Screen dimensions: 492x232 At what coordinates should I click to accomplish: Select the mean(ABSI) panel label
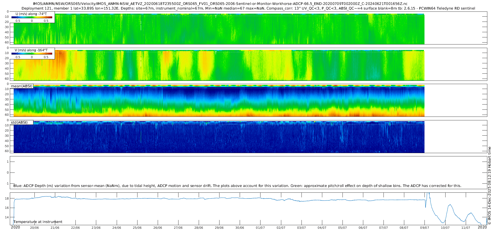22,86
